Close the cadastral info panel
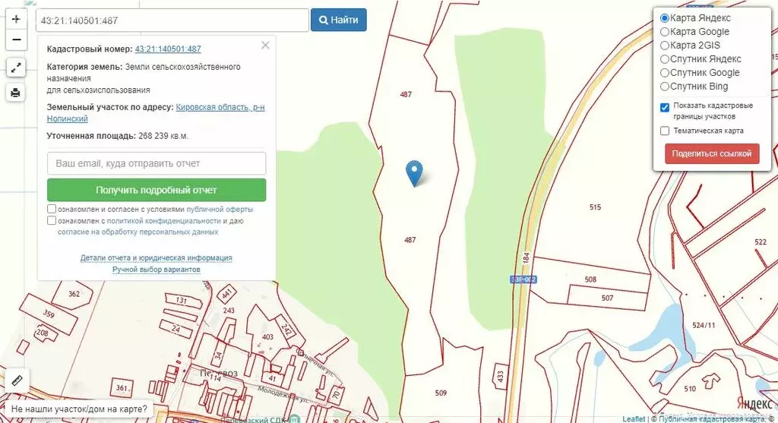Viewport: 778px width, 423px height. pos(265,45)
